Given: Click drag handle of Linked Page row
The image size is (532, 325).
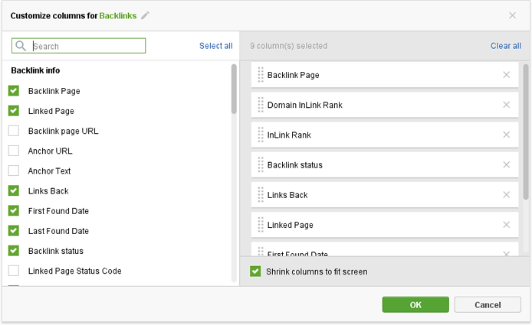Looking at the screenshot, I should click(x=261, y=225).
